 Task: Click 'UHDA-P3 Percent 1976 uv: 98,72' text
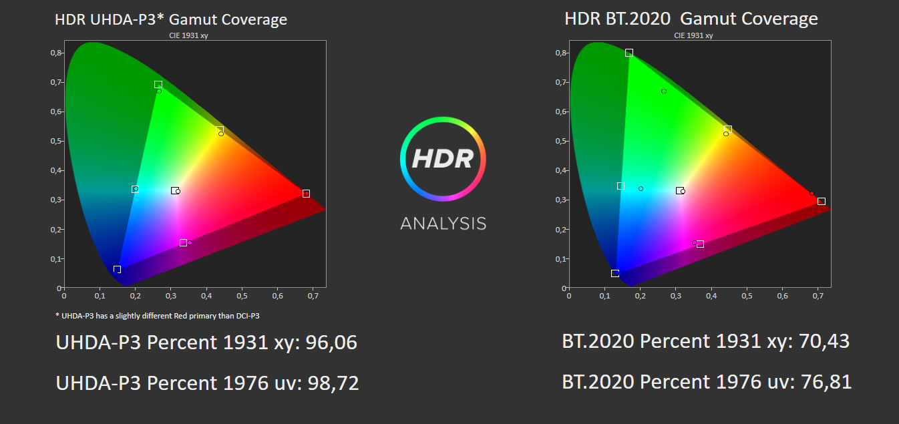[207, 383]
